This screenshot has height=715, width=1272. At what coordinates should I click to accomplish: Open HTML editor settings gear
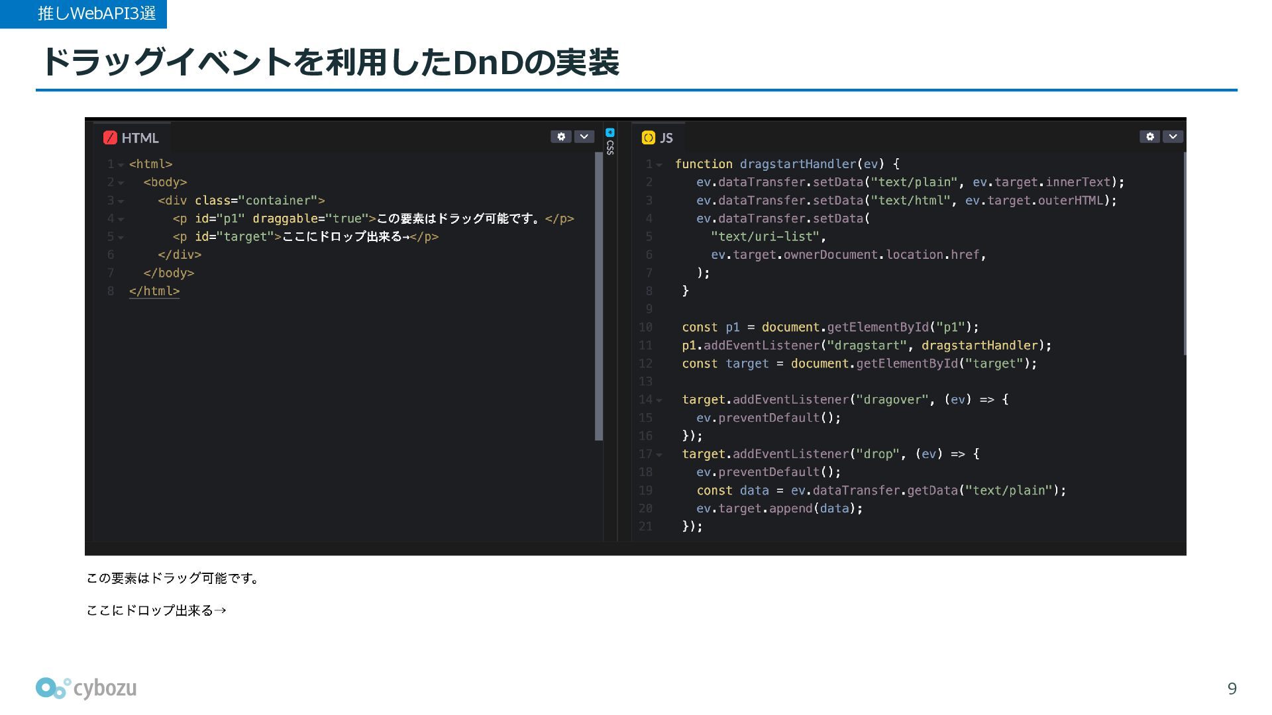(x=560, y=136)
